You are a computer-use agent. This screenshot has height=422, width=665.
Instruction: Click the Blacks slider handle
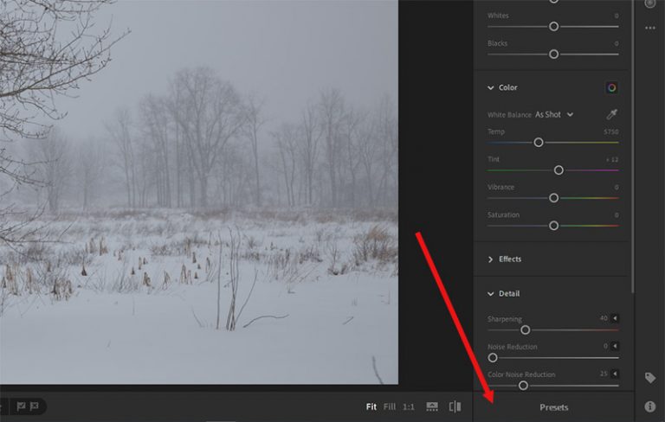click(x=553, y=54)
